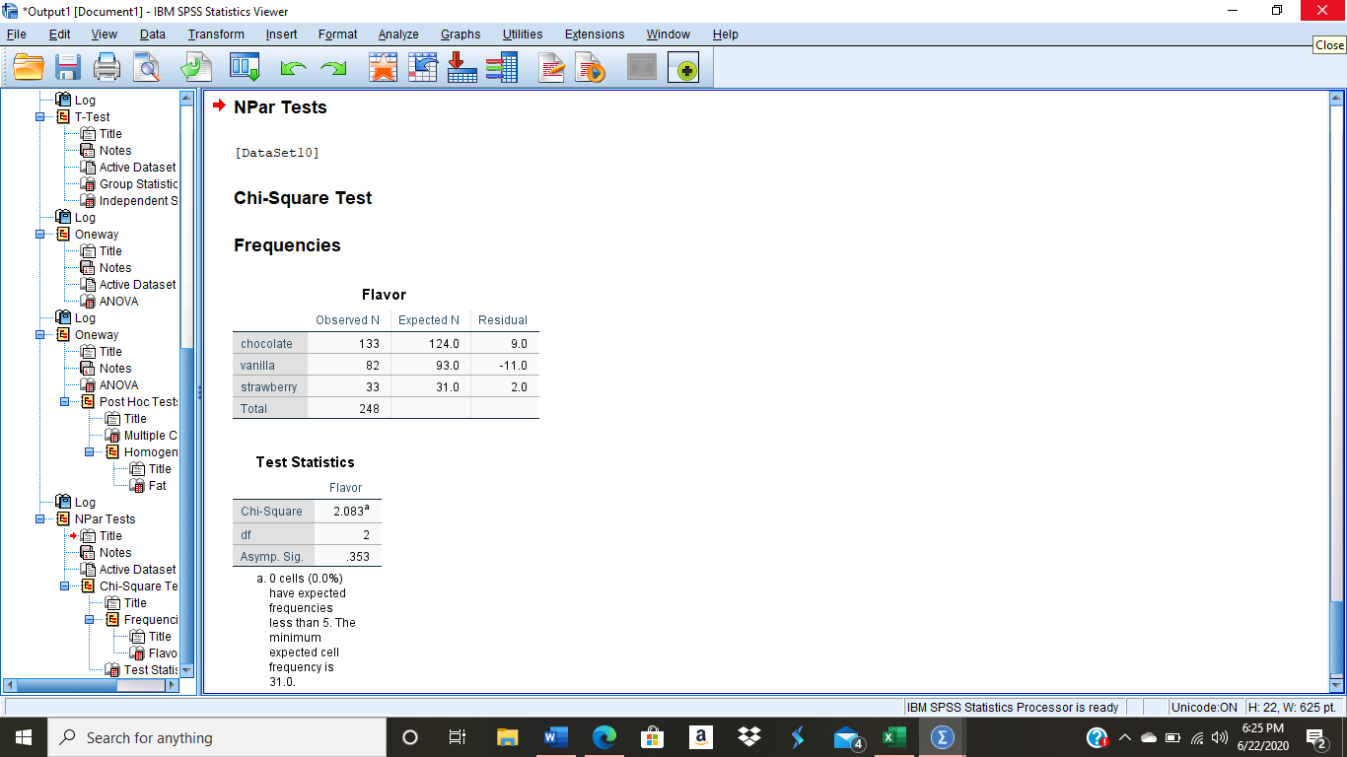
Task: Click the output pane scroll down arrow
Action: click(1337, 686)
